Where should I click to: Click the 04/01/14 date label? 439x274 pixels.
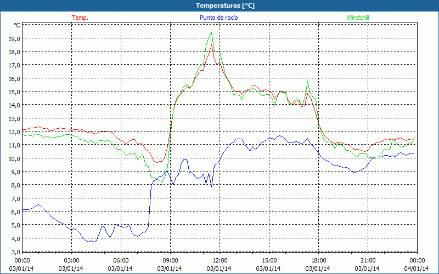417,269
